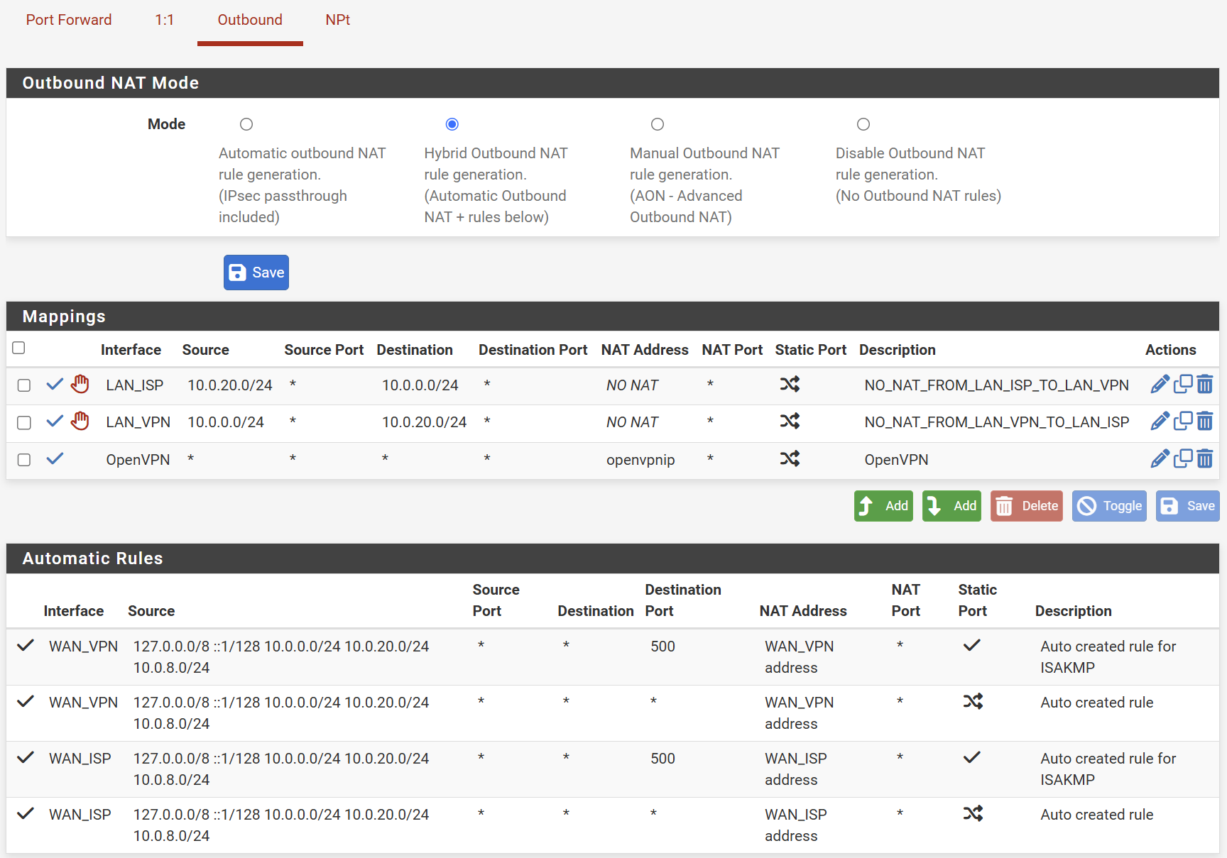Tick the checkbox for LAN_ISP mapping

pyautogui.click(x=24, y=385)
